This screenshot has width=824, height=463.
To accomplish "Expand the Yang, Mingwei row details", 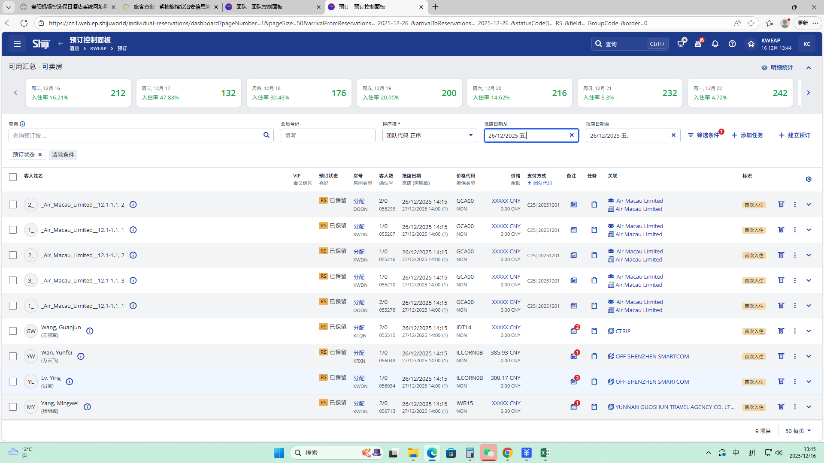I will coord(809,407).
